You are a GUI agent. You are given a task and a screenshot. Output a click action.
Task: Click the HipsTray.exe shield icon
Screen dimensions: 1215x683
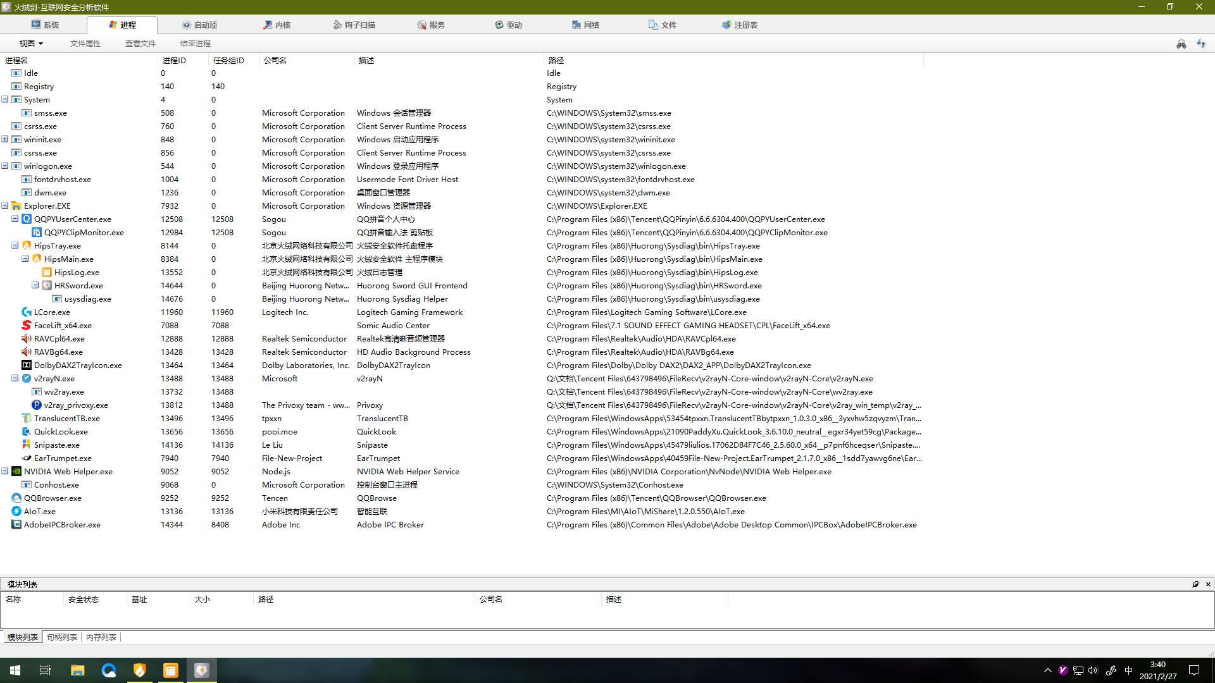pyautogui.click(x=27, y=246)
